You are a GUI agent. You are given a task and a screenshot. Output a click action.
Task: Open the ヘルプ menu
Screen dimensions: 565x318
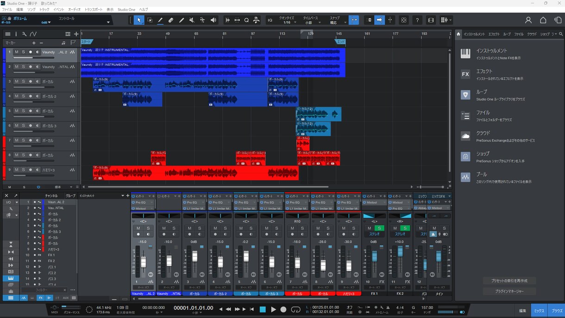(x=144, y=9)
